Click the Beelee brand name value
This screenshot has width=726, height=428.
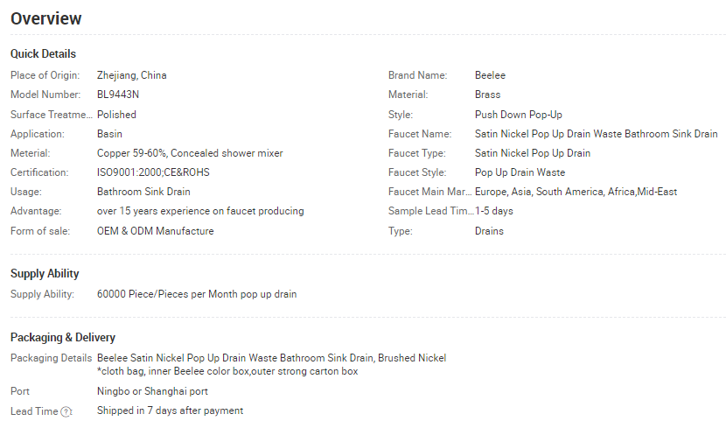click(x=491, y=75)
